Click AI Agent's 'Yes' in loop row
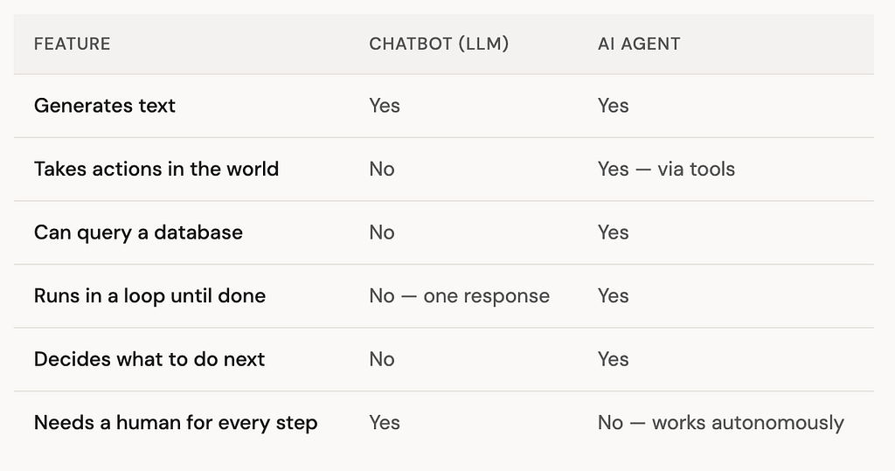The width and height of the screenshot is (895, 471). (613, 295)
